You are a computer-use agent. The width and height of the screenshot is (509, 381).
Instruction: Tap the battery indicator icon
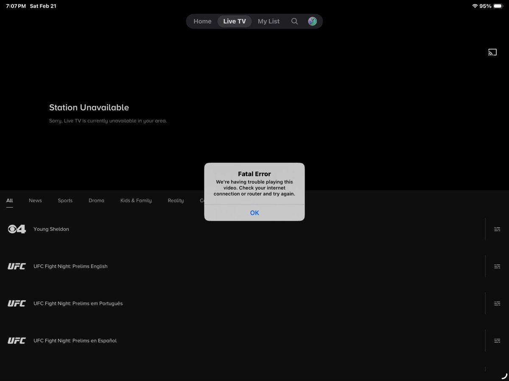click(498, 6)
